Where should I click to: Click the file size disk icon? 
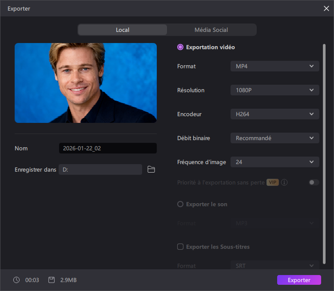tap(52, 280)
